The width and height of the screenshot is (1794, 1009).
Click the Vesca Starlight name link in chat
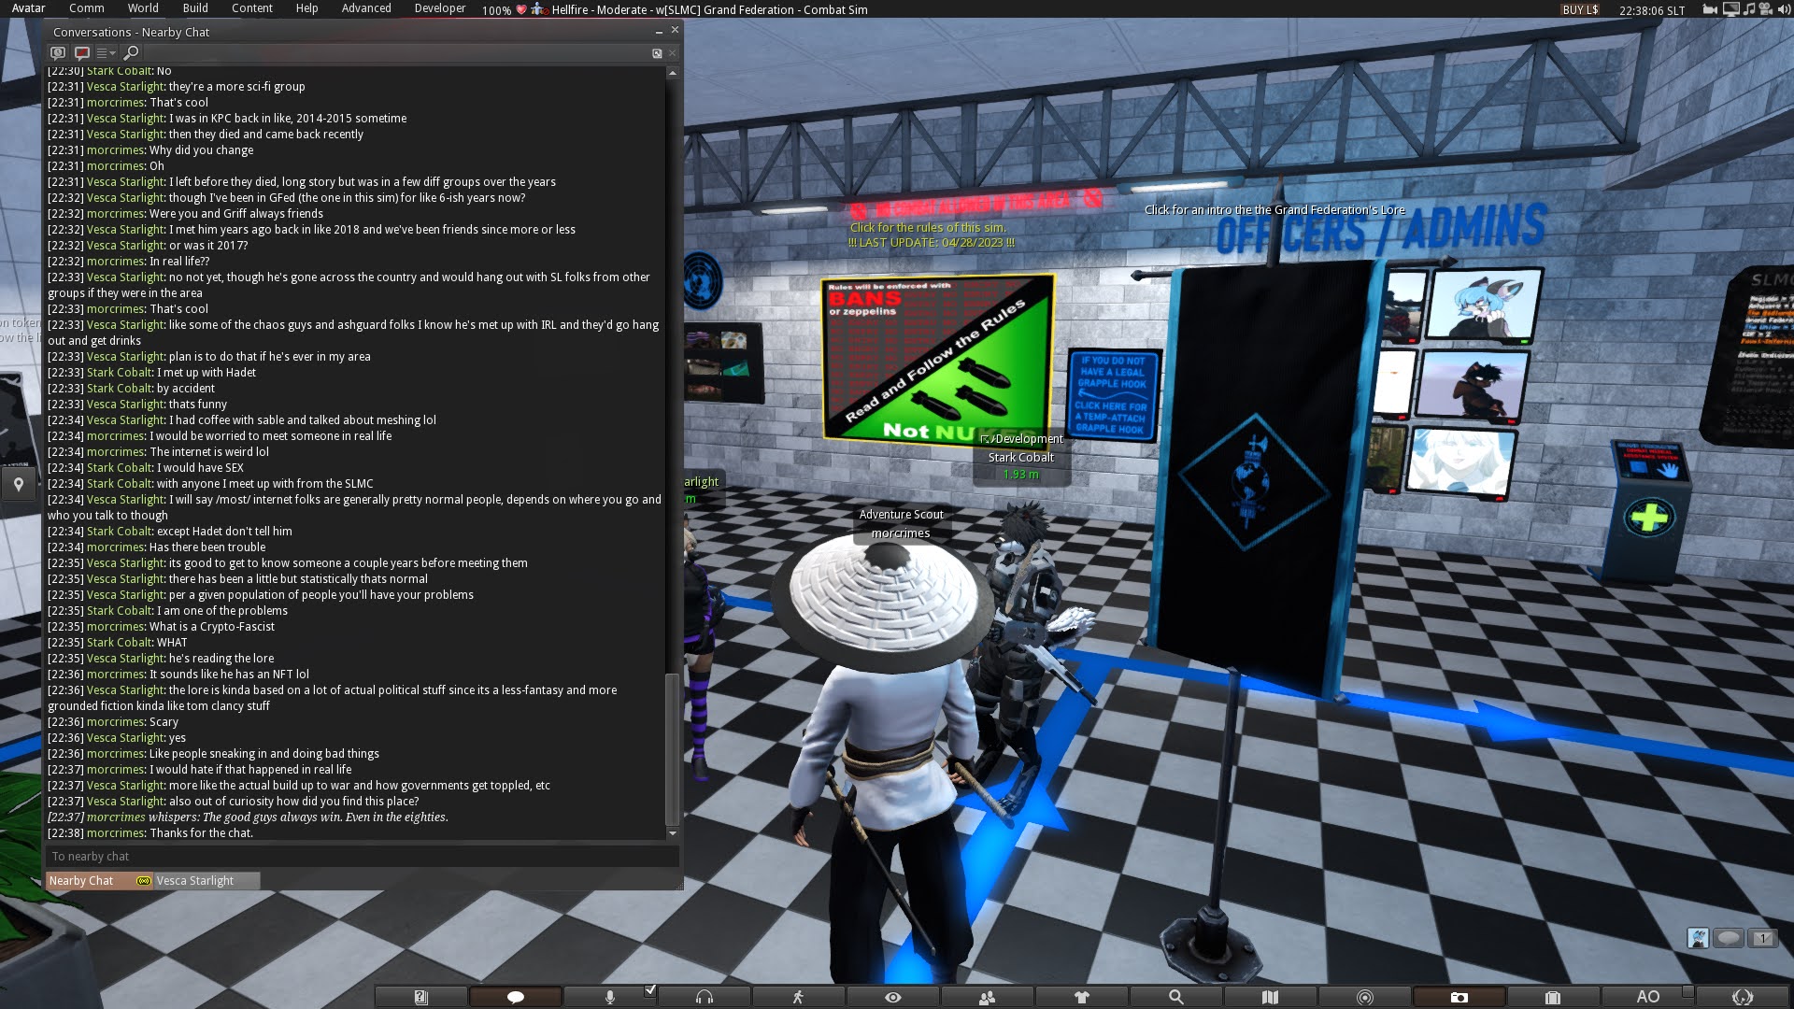point(125,801)
